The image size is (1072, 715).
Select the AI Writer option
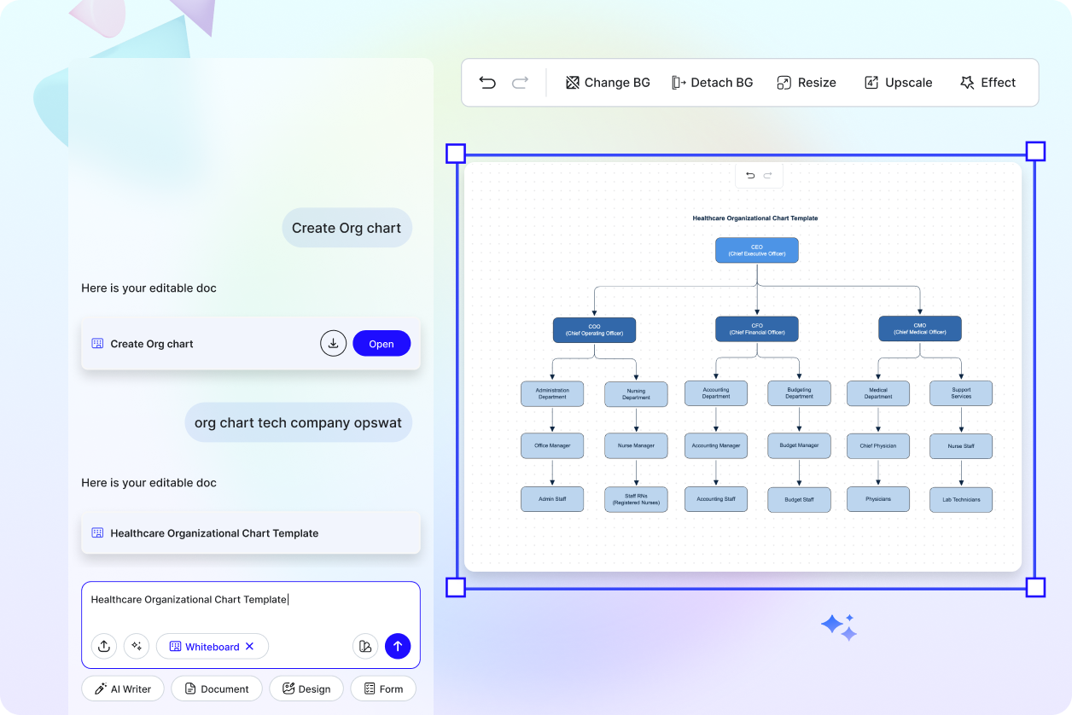pyautogui.click(x=122, y=688)
